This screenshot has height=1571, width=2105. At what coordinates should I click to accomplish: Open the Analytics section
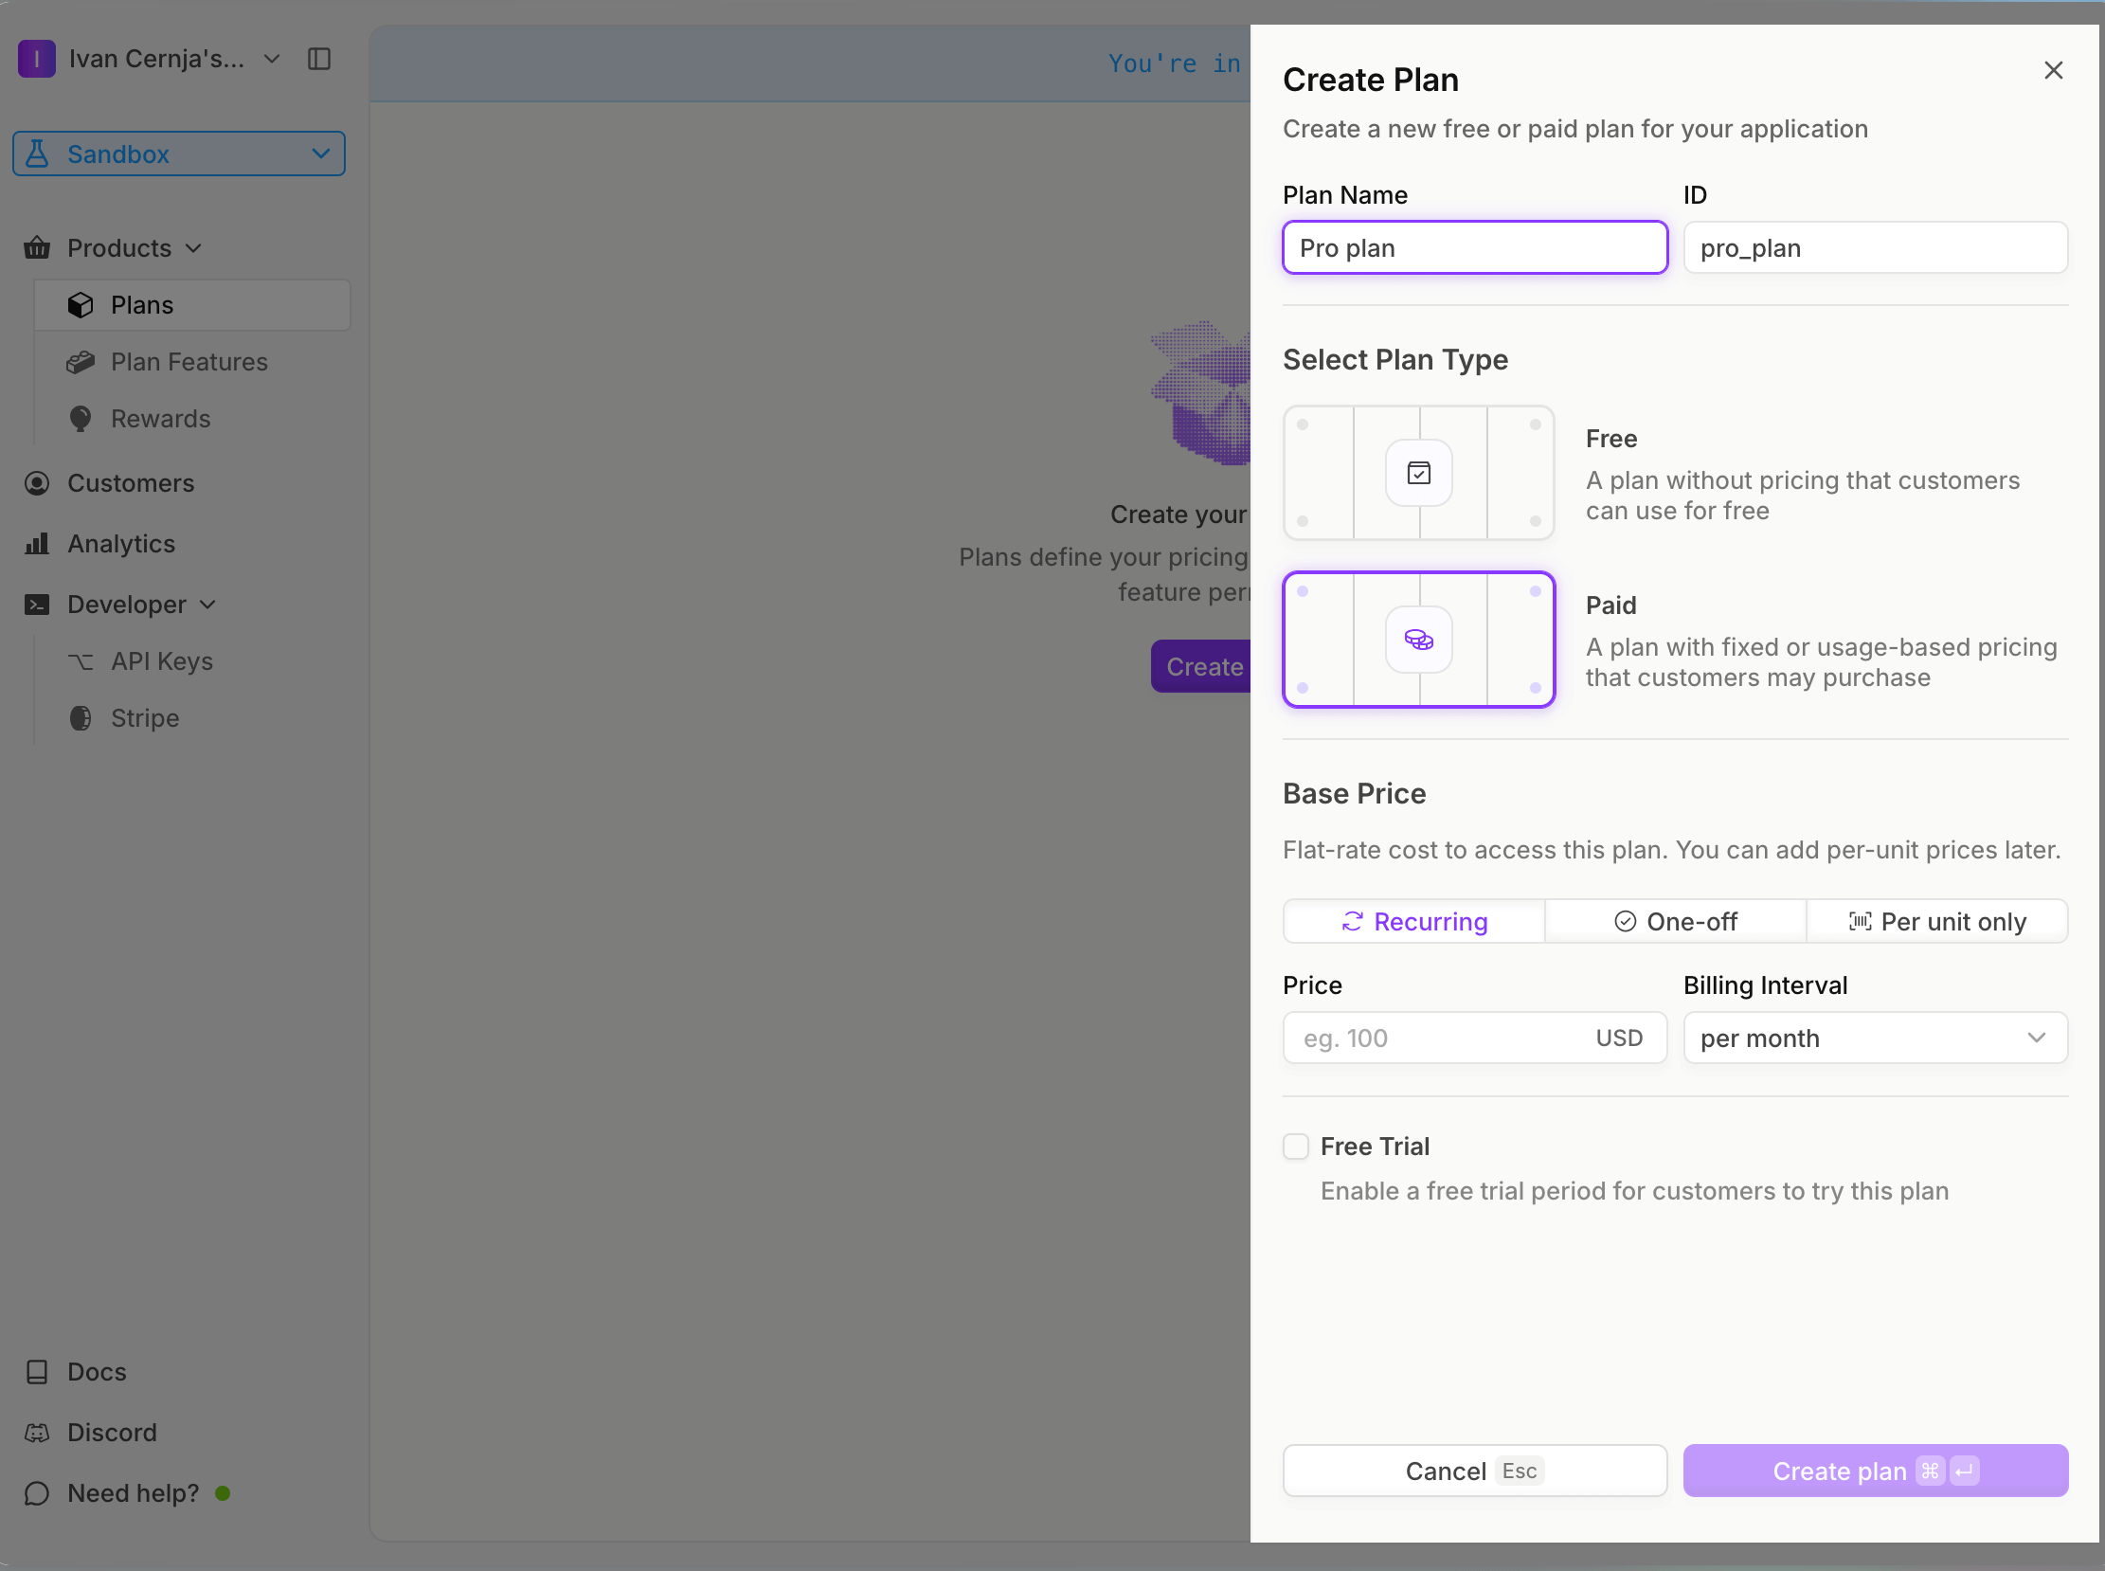[120, 543]
